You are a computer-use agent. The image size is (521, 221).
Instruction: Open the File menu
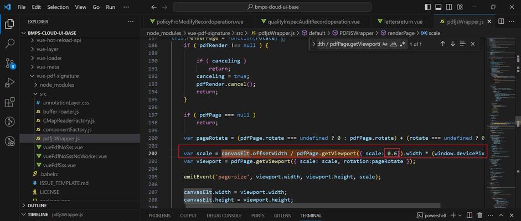coord(21,7)
